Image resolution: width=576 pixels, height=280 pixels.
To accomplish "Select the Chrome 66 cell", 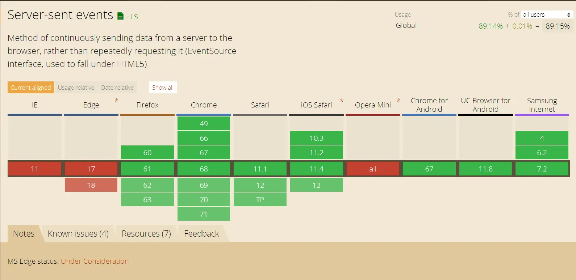I will pyautogui.click(x=204, y=138).
